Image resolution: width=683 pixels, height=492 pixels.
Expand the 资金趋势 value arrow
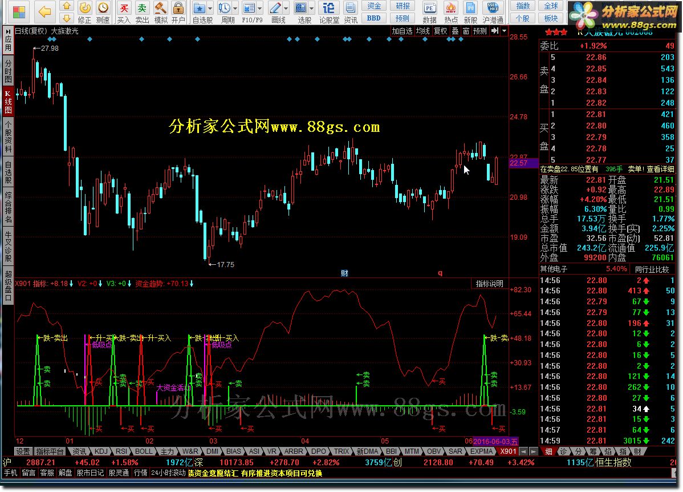pyautogui.click(x=191, y=284)
